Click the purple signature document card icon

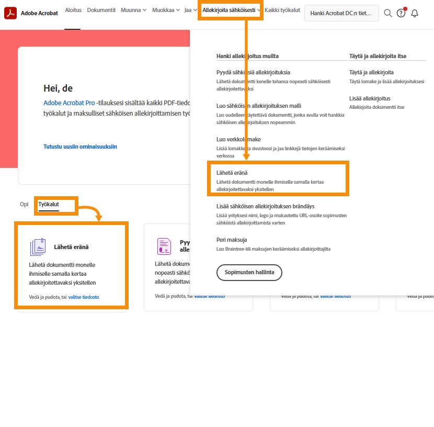(x=164, y=246)
